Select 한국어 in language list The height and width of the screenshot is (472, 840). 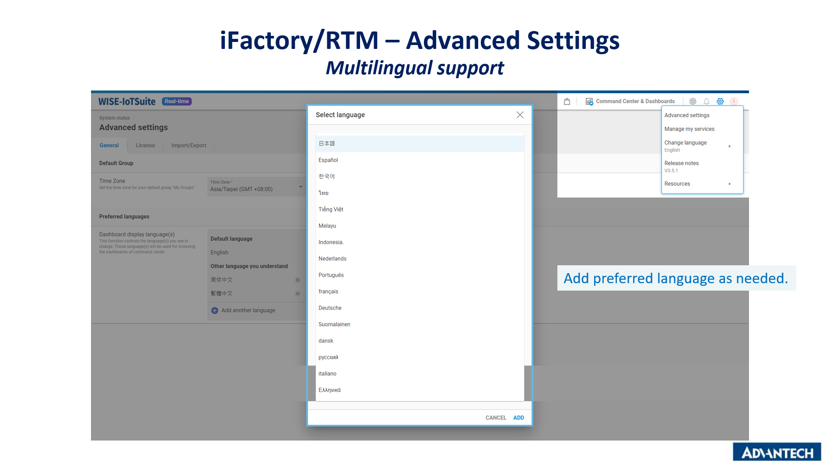[420, 177]
